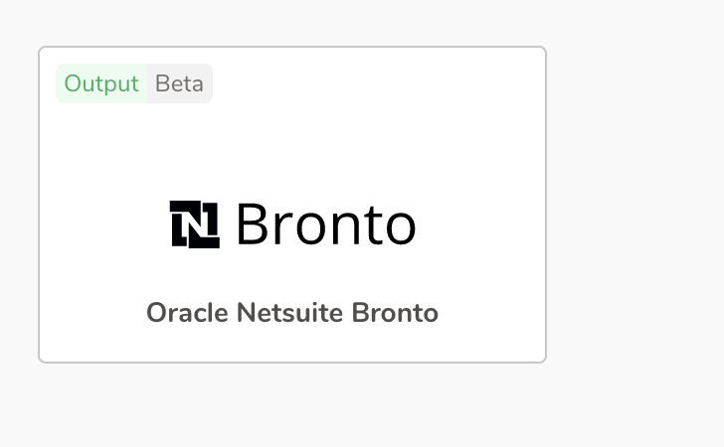Select the green Output badge

point(101,83)
